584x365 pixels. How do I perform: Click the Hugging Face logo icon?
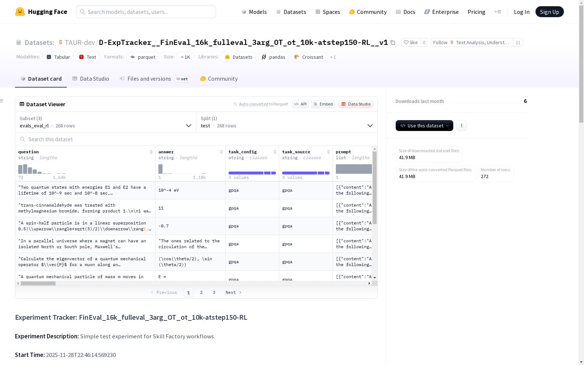pyautogui.click(x=20, y=12)
